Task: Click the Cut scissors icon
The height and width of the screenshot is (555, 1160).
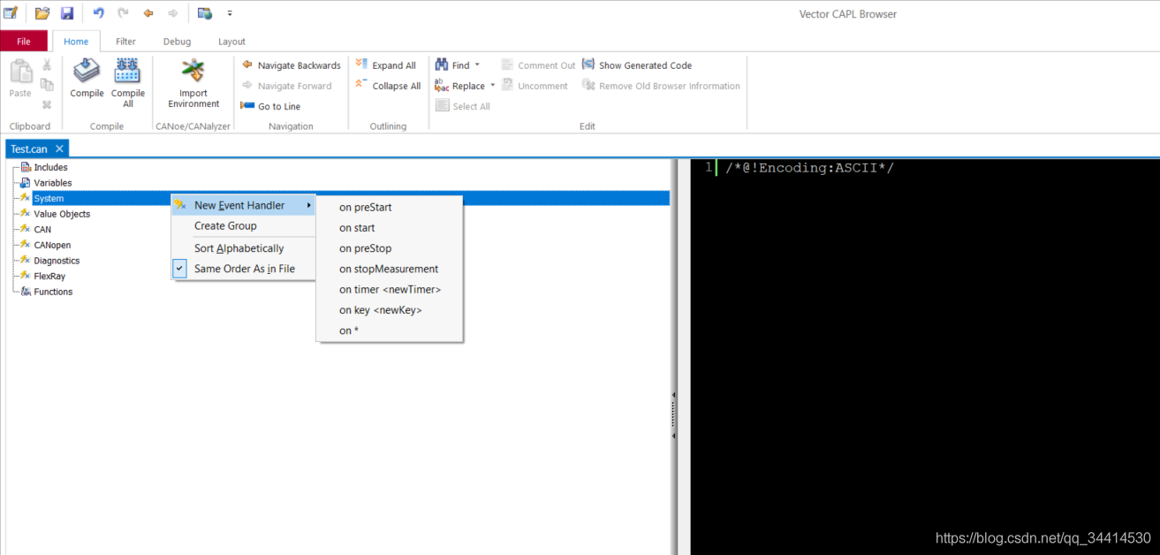Action: tap(47, 65)
